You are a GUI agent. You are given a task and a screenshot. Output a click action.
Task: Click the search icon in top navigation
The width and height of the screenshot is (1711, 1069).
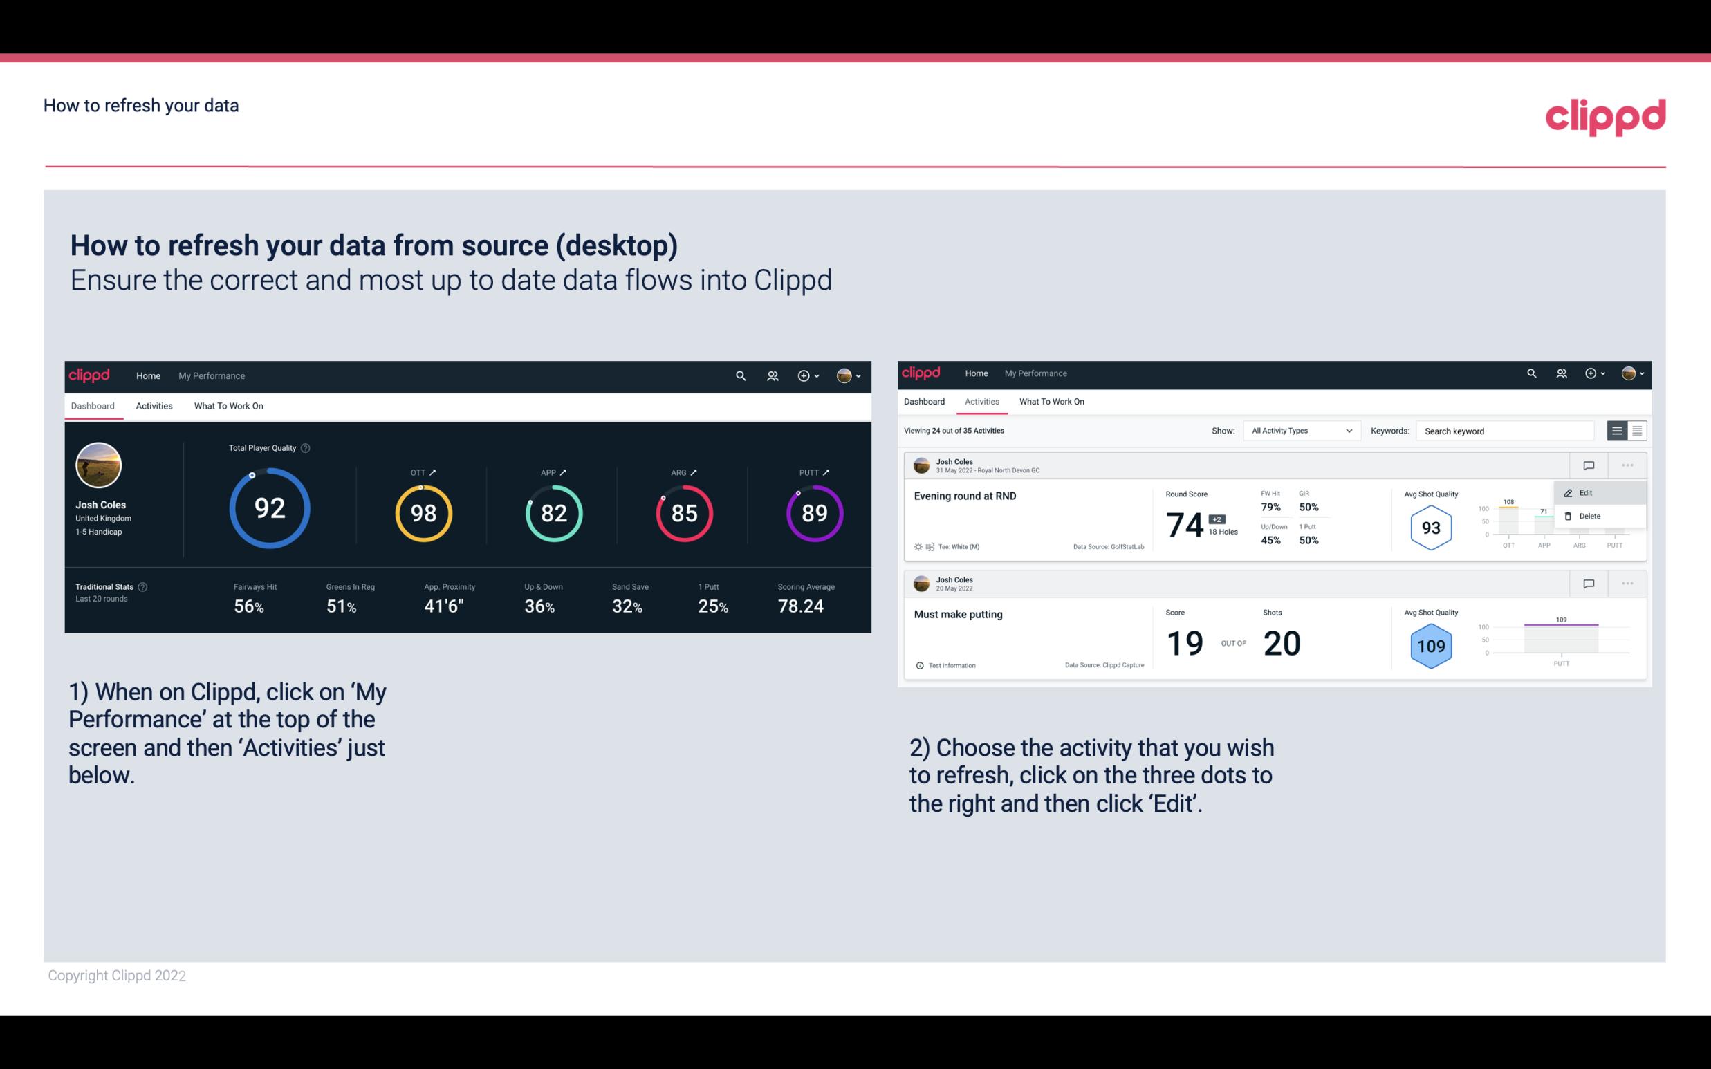pos(740,375)
